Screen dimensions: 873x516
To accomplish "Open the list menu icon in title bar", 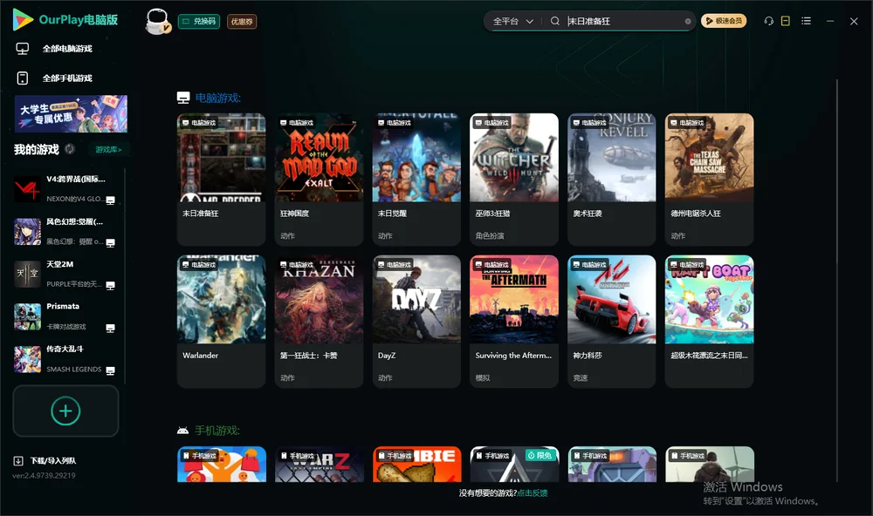I will click(806, 21).
